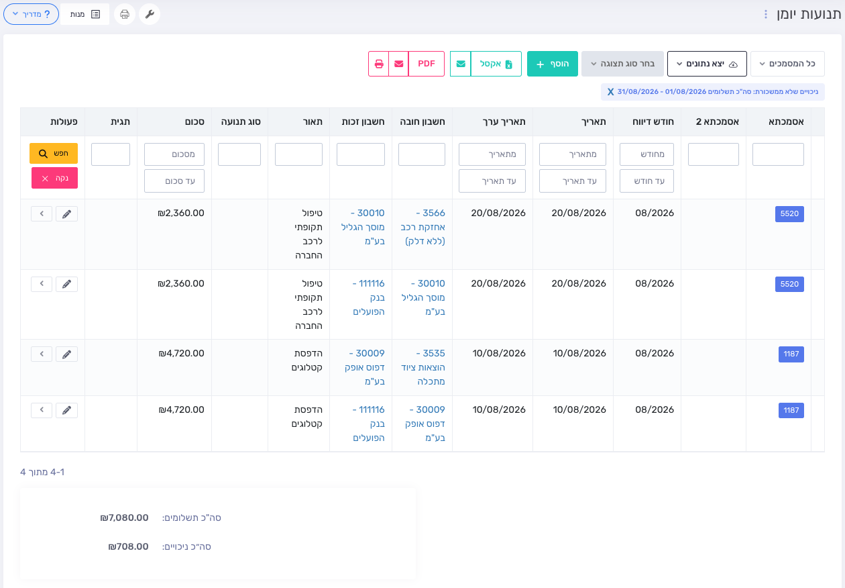Expand the 5520 row crediting "111116 - בנק הפועלים"
The width and height of the screenshot is (845, 588).
(x=42, y=284)
